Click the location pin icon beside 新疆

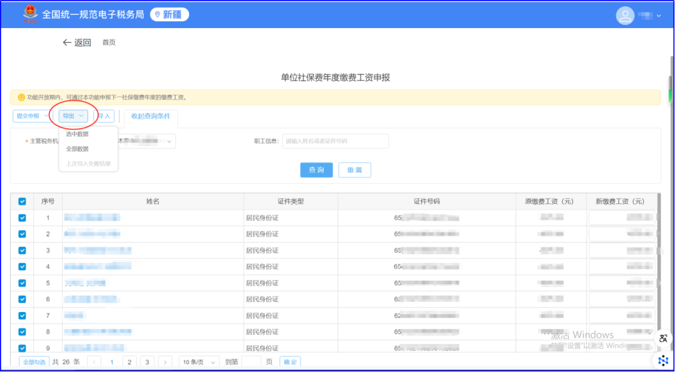point(157,14)
